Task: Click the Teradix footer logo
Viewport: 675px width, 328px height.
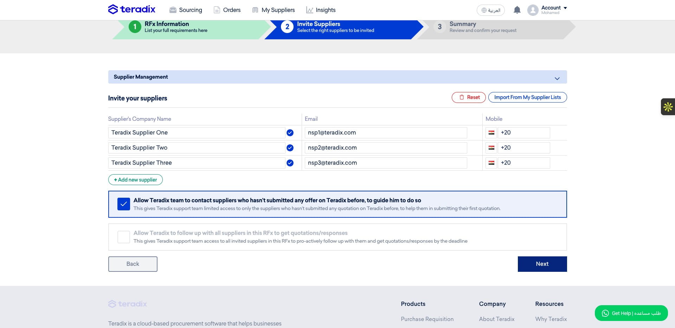Action: 128,304
